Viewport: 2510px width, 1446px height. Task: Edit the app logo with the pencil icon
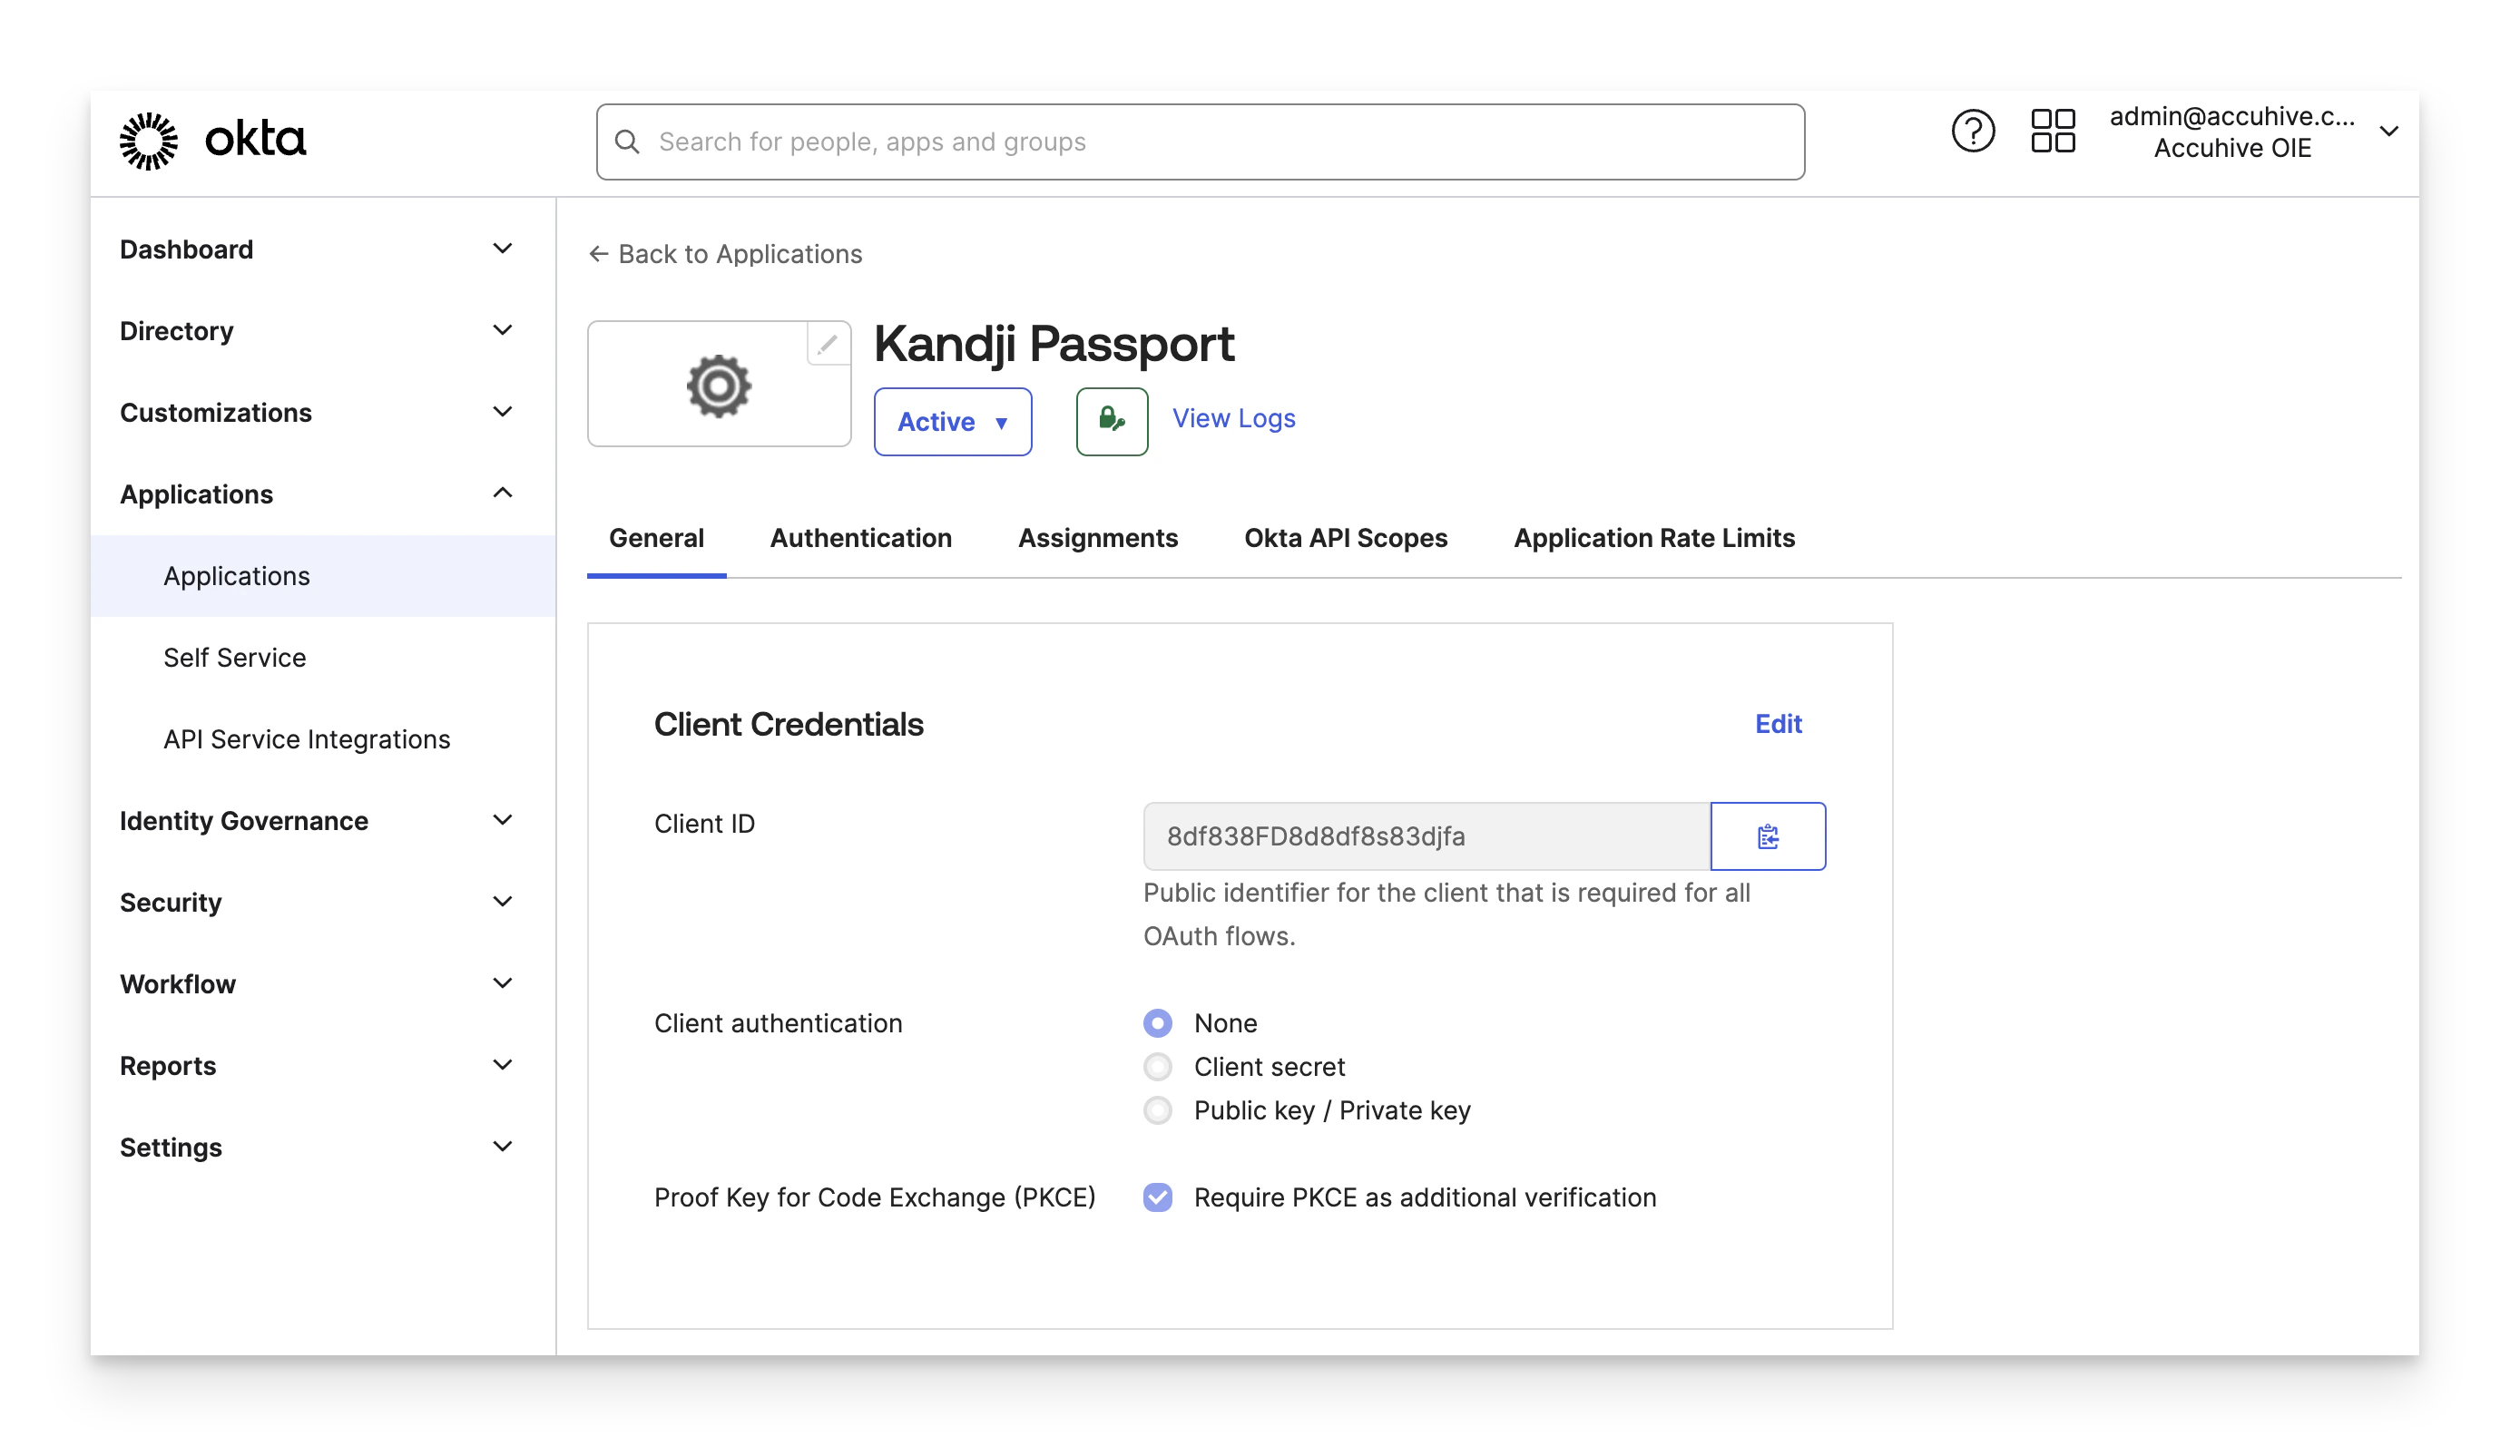(828, 345)
